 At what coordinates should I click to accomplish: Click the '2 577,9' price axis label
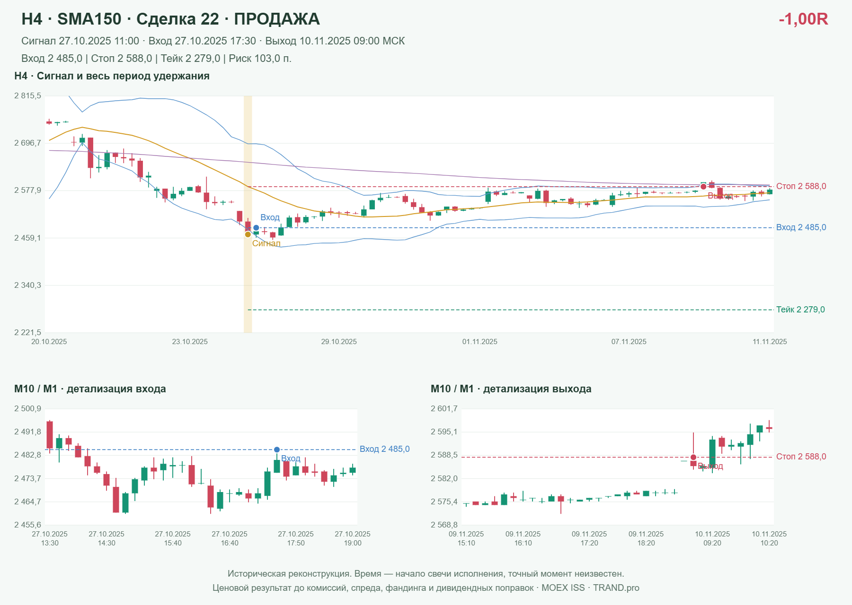pos(27,190)
